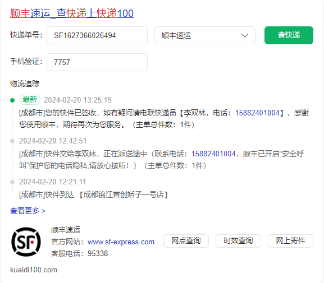
Task: Click the green latest-status timeline dot
Action: tap(12, 100)
